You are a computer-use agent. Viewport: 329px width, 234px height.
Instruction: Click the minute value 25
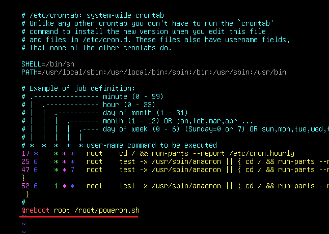[x=25, y=161]
